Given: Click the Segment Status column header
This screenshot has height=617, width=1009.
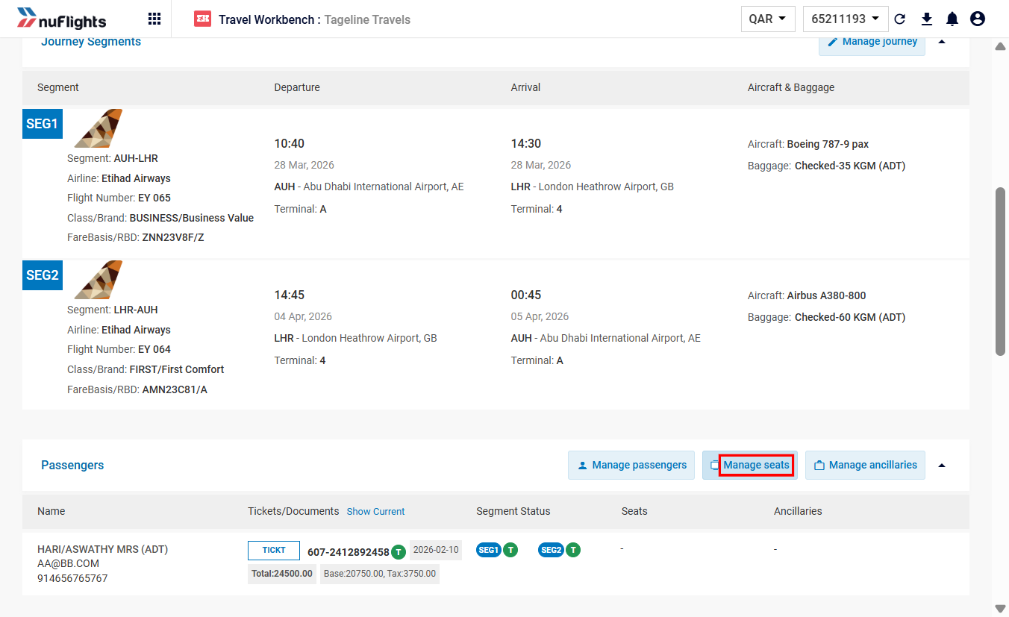Looking at the screenshot, I should [513, 511].
